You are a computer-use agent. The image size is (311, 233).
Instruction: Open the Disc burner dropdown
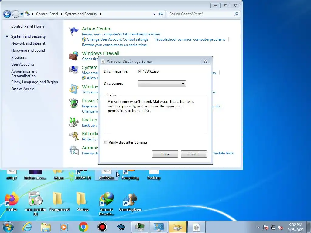coord(162,84)
